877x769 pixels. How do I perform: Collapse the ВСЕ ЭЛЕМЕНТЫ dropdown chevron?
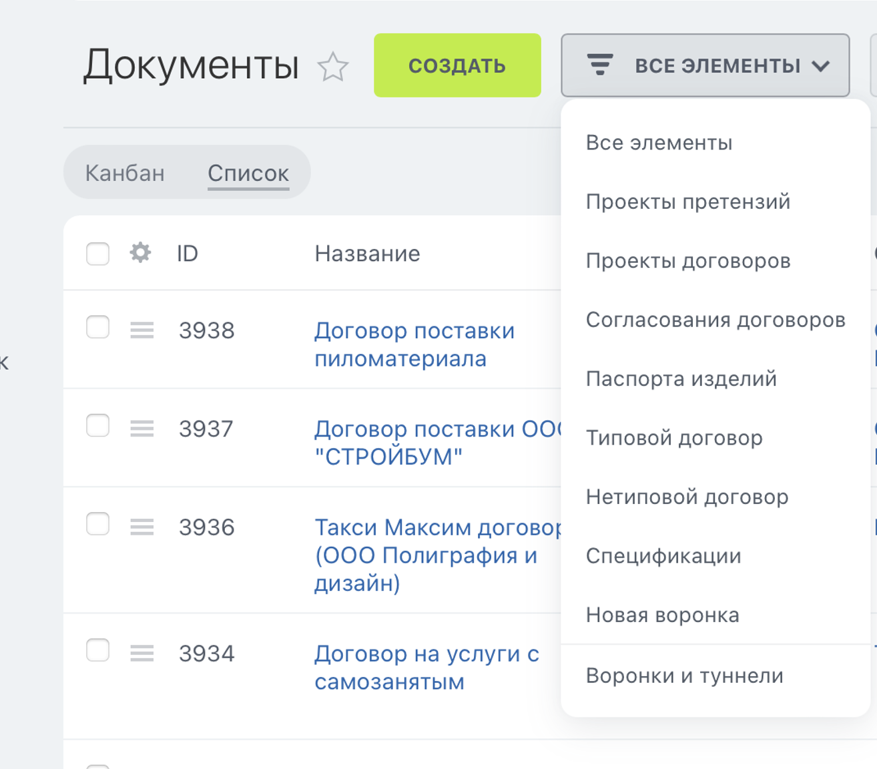pos(822,66)
